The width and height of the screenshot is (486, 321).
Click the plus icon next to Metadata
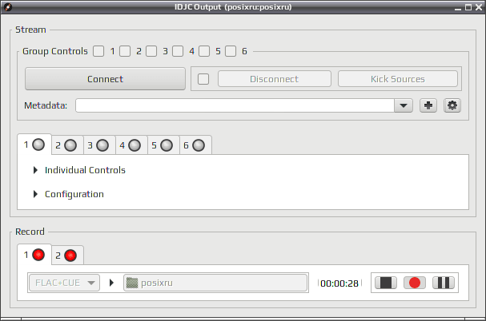pos(428,105)
